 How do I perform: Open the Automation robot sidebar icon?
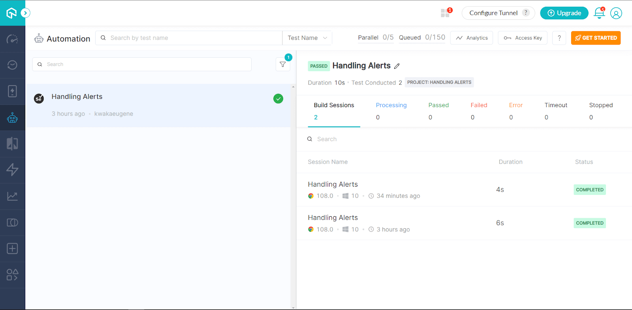[x=12, y=117]
